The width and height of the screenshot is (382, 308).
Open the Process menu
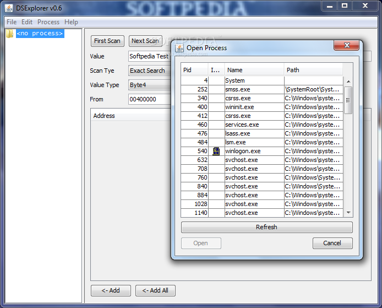[x=48, y=22]
